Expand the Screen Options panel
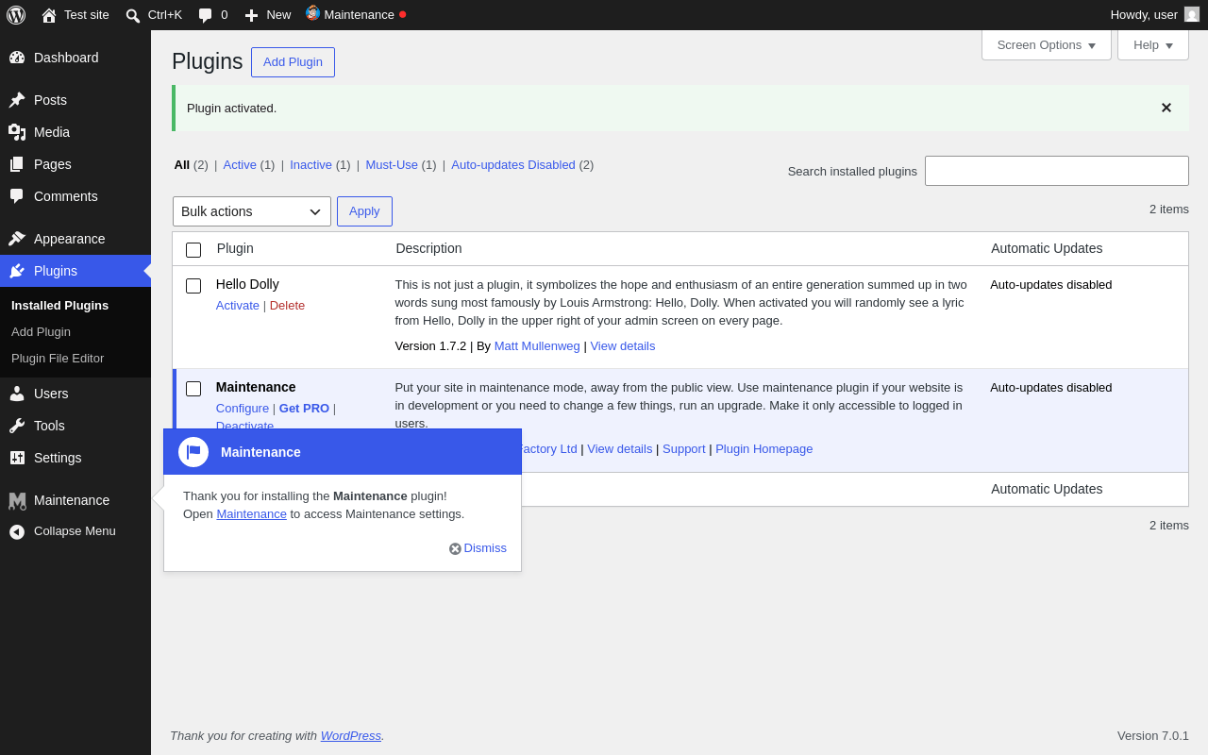 click(1047, 44)
